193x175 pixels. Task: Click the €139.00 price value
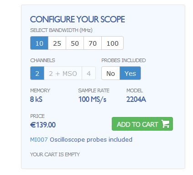click(43, 125)
